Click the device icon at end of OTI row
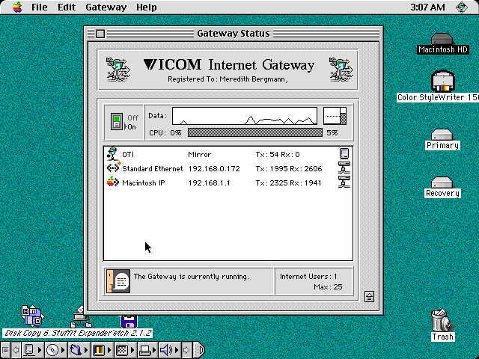The image size is (479, 359). tap(344, 153)
